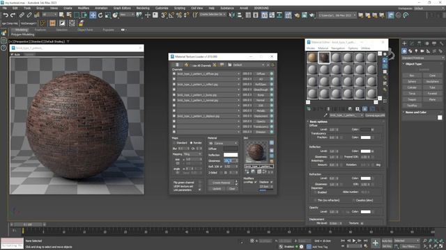
Task: Open the Rendering menu
Action: click(x=143, y=8)
